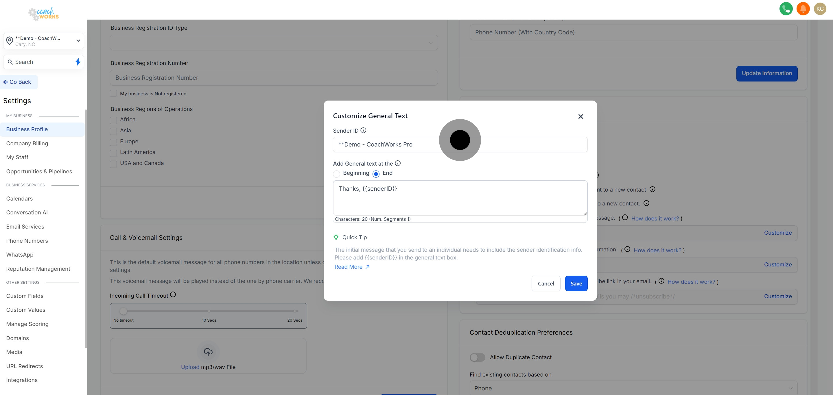Click the green phone dialer icon
The height and width of the screenshot is (395, 833).
pos(786,9)
